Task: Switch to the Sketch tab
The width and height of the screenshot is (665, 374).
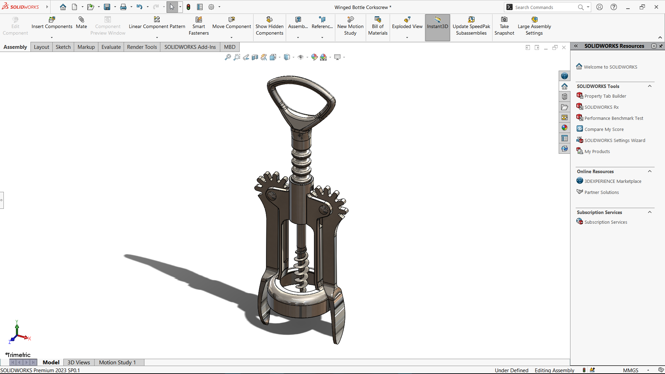Action: click(x=63, y=47)
